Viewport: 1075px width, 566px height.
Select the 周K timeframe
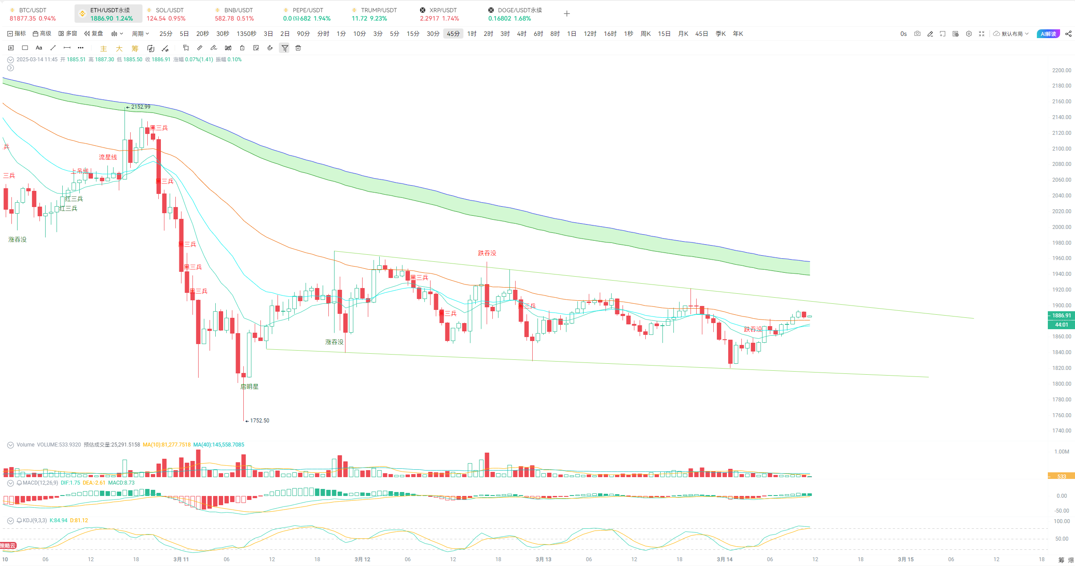click(x=645, y=34)
